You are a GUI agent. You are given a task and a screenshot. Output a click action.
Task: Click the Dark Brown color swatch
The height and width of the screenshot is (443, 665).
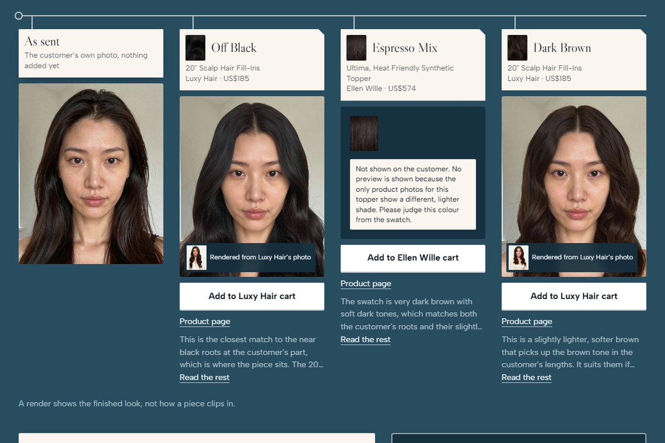(x=517, y=48)
